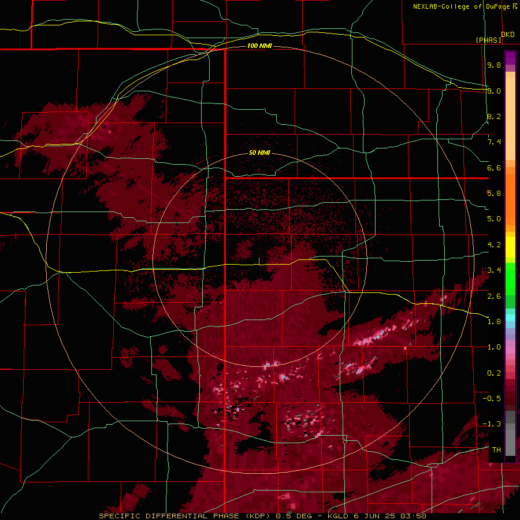Click the cyan segment of the color bar
Image resolution: width=520 pixels, height=520 pixels.
click(x=510, y=318)
